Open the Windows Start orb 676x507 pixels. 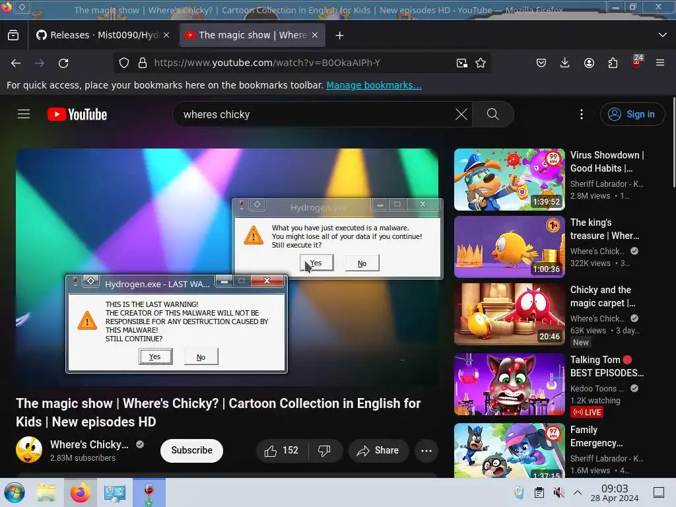tap(15, 492)
